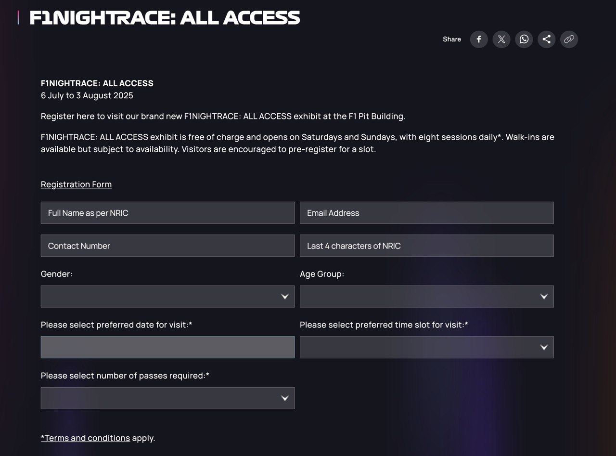Copy page link with chain icon
Screen dimensions: 616x456
569,39
